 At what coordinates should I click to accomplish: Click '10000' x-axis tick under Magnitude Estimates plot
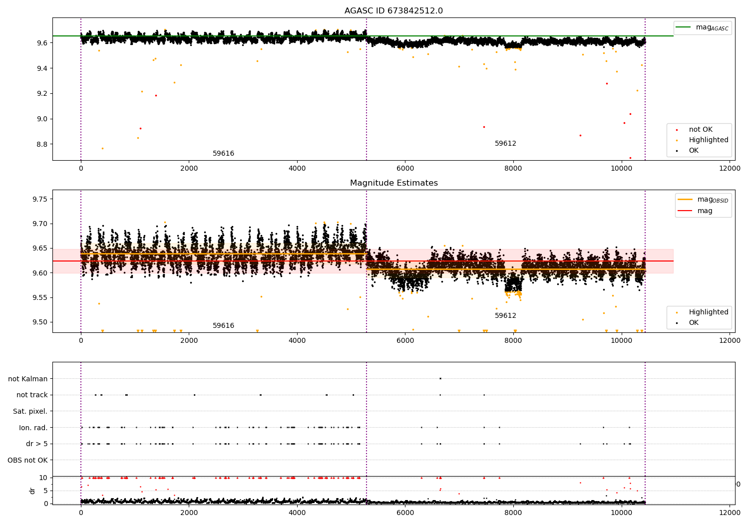point(622,341)
